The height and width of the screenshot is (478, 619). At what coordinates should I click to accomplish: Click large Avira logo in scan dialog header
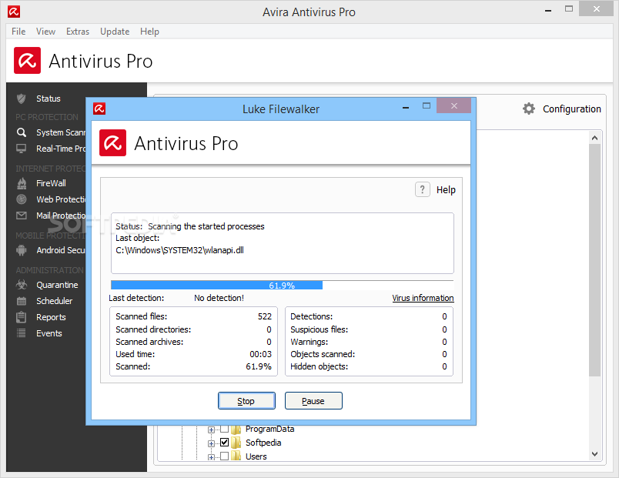(x=112, y=142)
